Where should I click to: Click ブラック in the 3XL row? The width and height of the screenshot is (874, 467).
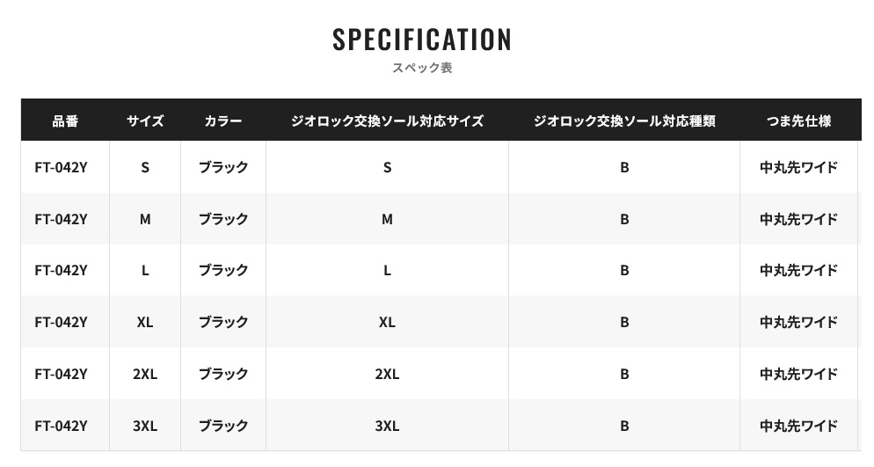point(223,426)
